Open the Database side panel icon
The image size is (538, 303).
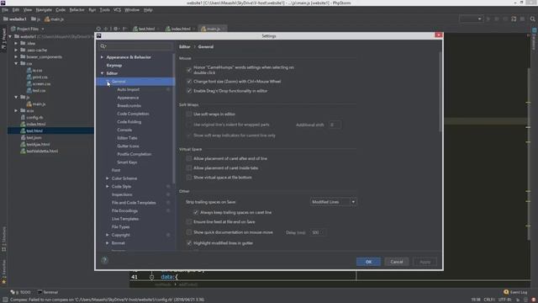[535, 30]
